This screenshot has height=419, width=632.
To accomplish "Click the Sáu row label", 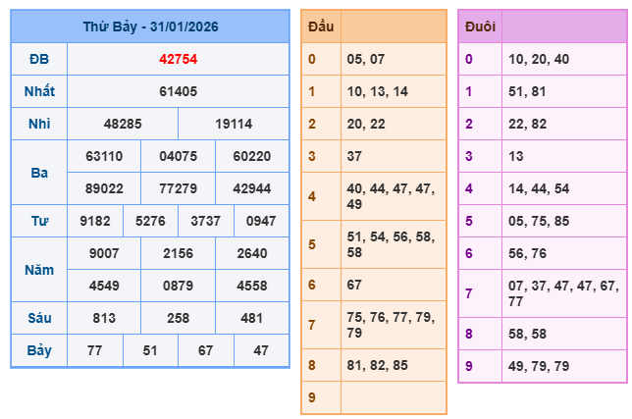I will (x=39, y=317).
